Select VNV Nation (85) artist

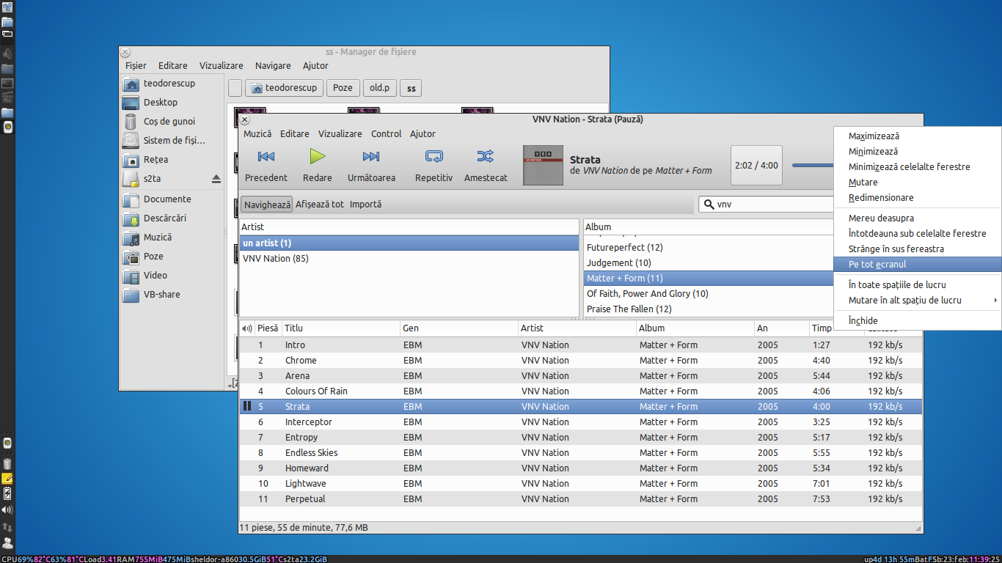click(409, 259)
